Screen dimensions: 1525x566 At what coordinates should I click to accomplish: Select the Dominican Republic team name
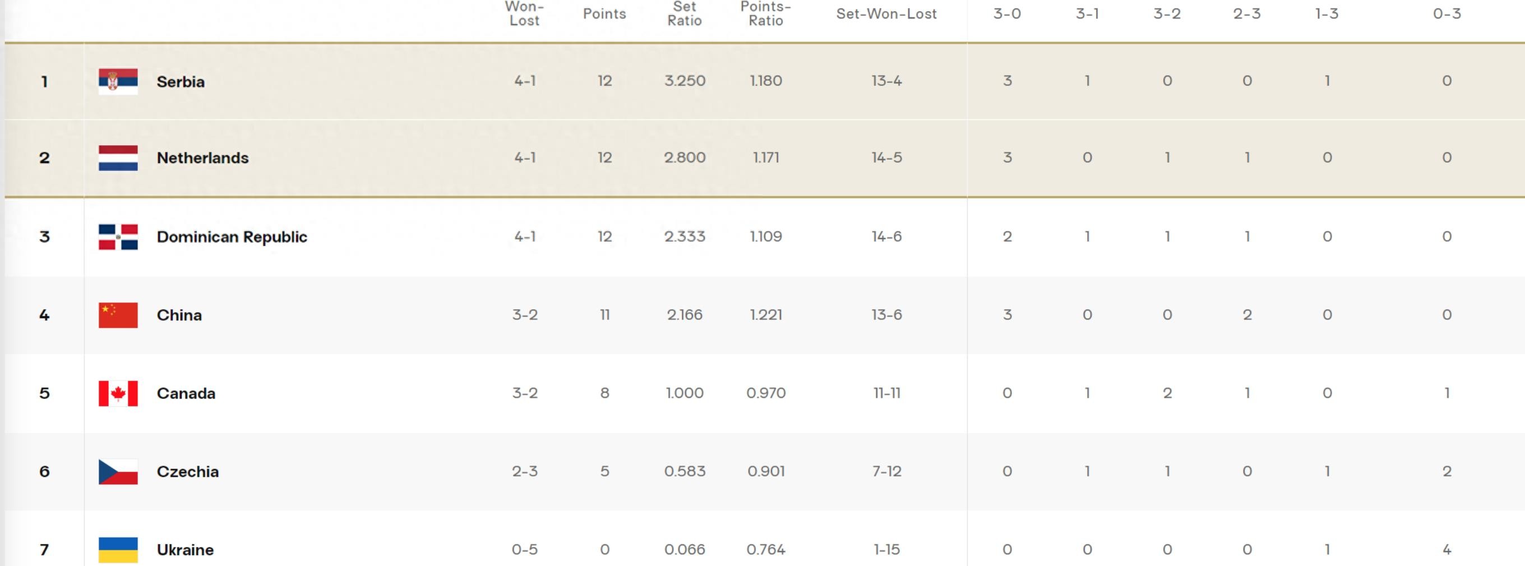pyautogui.click(x=232, y=236)
